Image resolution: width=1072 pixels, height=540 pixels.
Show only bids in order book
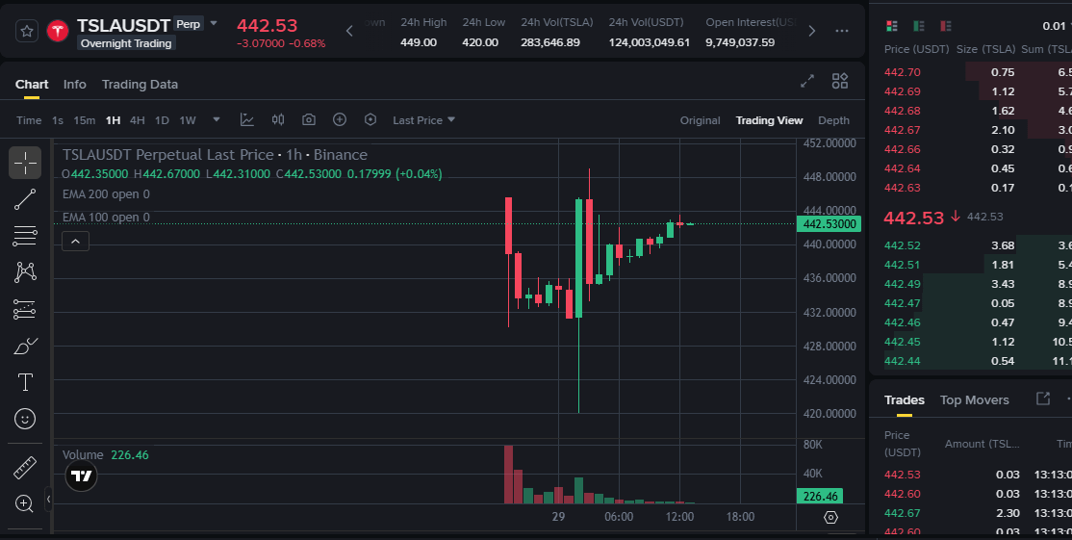pyautogui.click(x=919, y=26)
